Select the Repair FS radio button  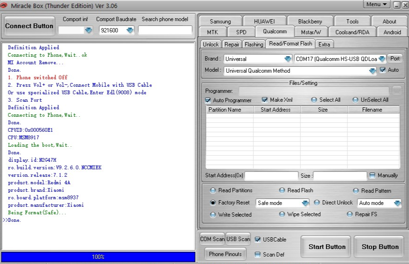click(x=350, y=214)
